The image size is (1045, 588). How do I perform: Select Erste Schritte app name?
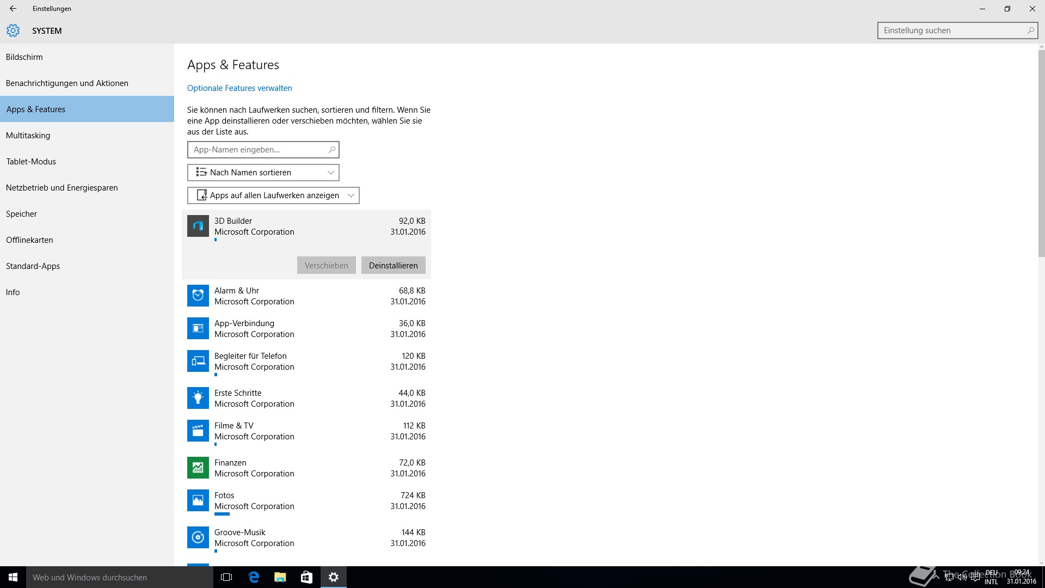pos(238,393)
